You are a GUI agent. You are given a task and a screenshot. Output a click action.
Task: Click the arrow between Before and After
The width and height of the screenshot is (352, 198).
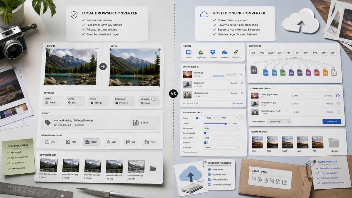pyautogui.click(x=103, y=67)
